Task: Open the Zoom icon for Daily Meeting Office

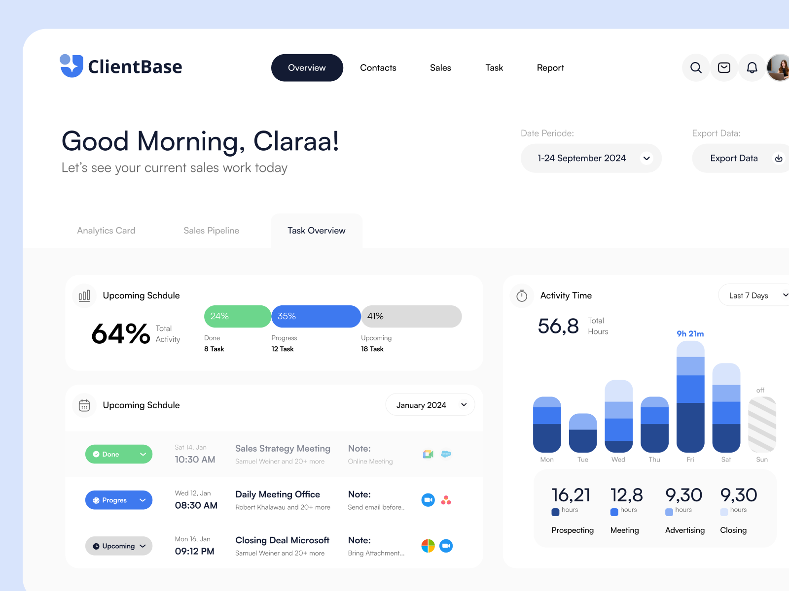Action: click(428, 500)
